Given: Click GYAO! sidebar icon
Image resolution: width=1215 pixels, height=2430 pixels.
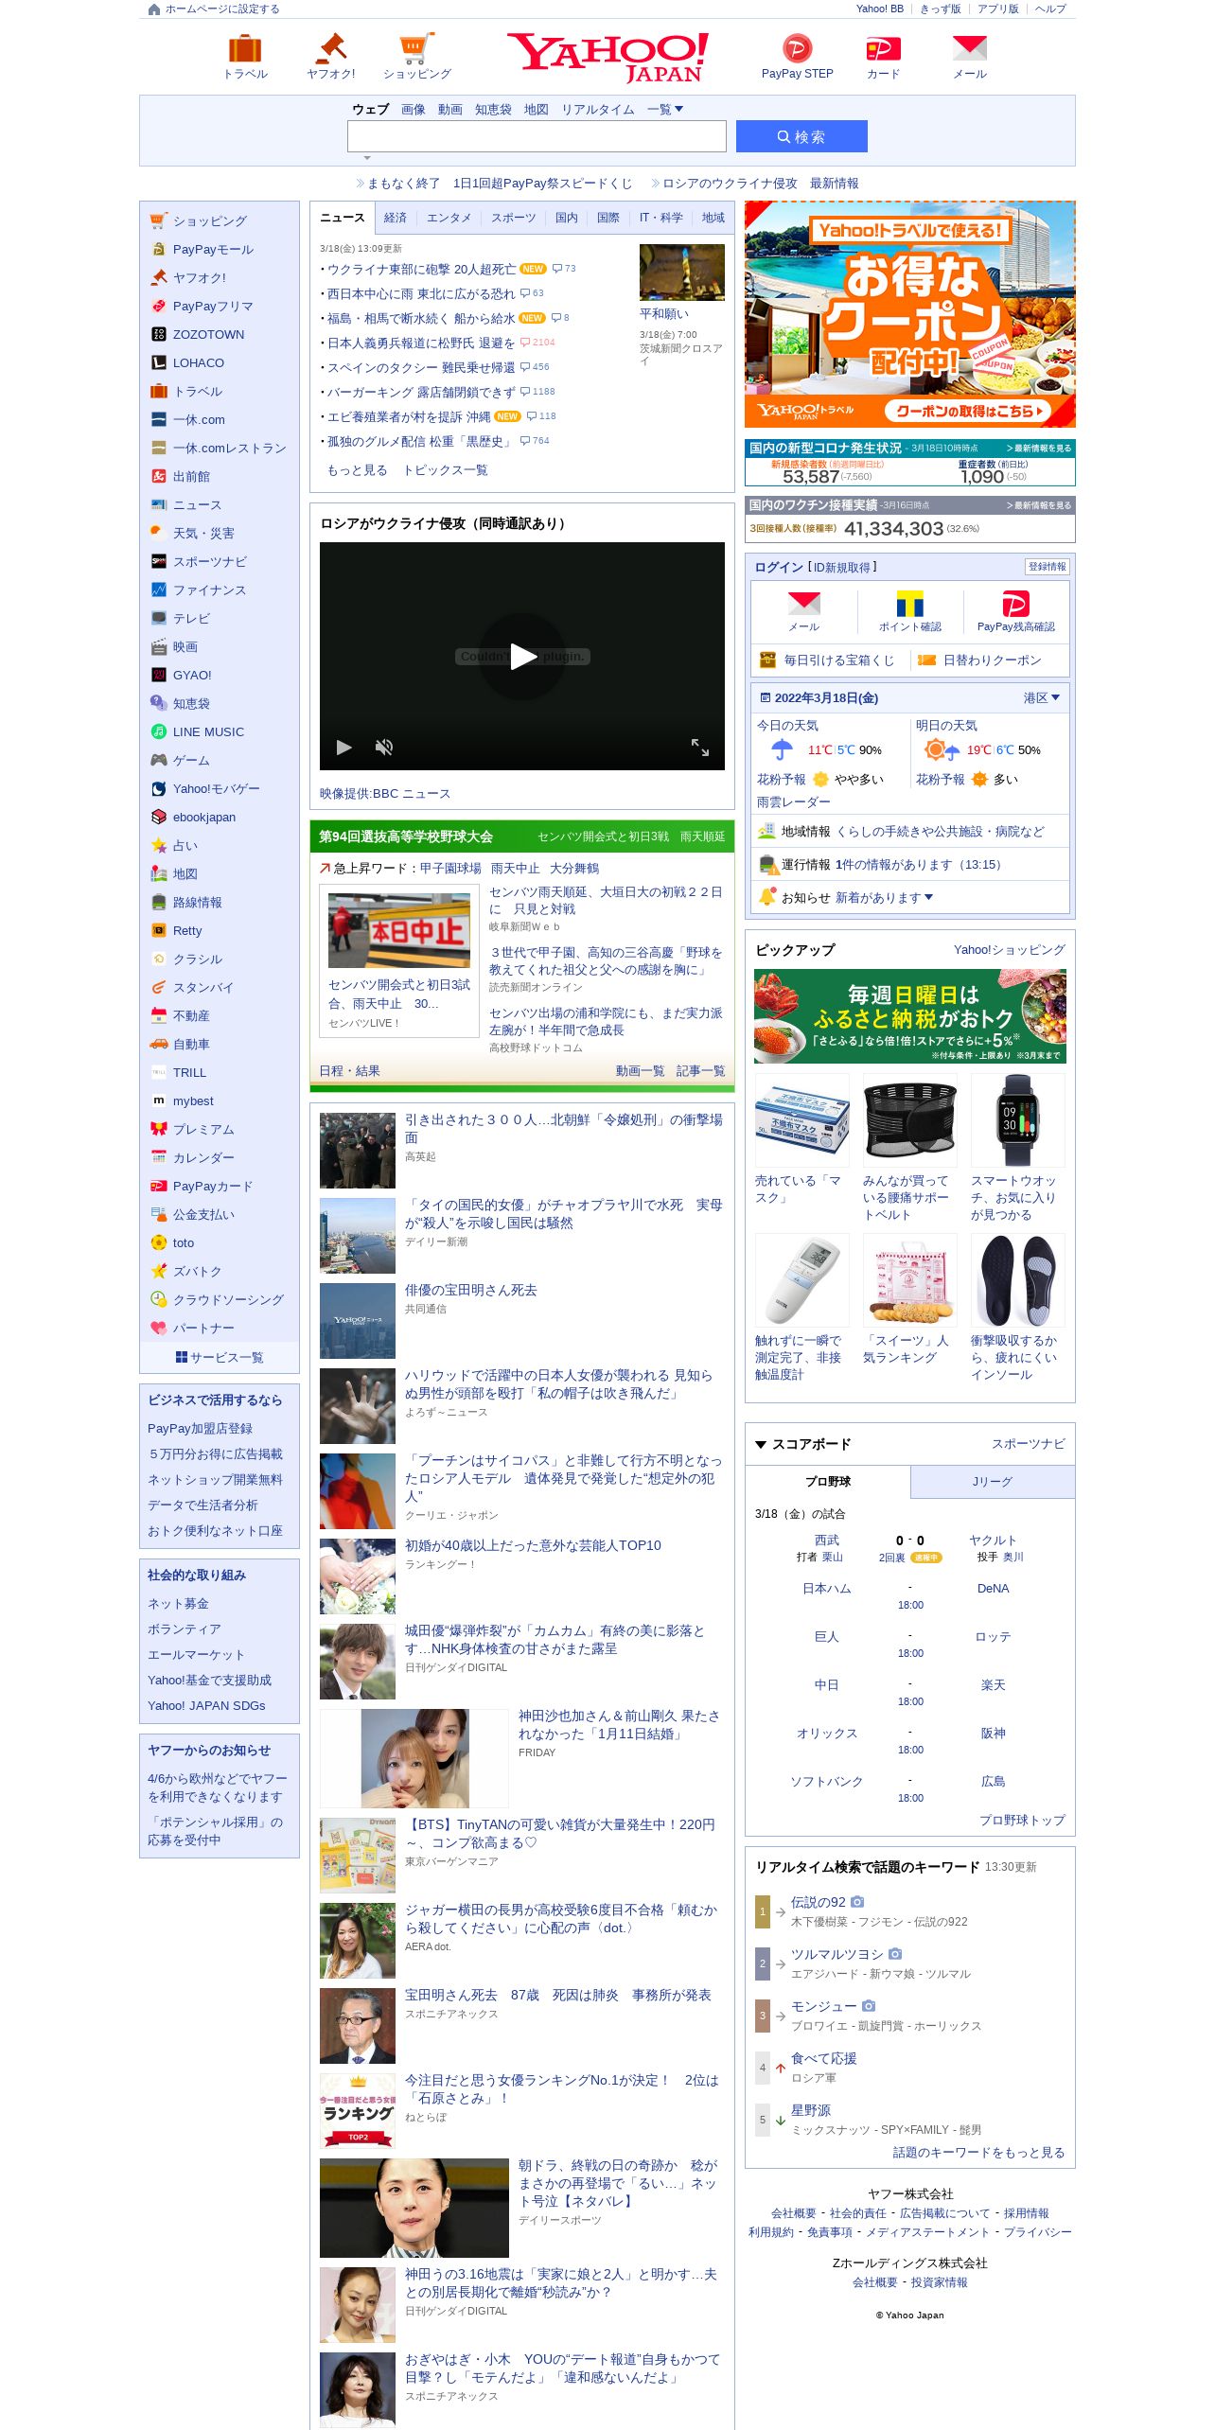Looking at the screenshot, I should click(159, 675).
